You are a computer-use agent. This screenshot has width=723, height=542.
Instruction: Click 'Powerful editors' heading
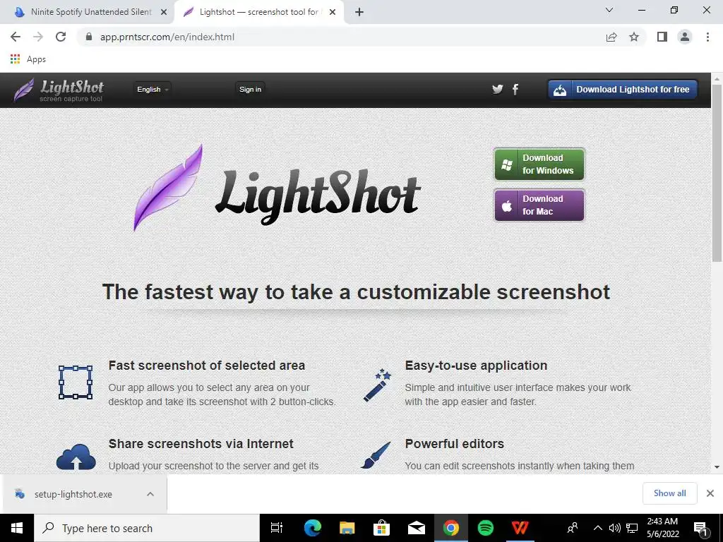(x=454, y=444)
